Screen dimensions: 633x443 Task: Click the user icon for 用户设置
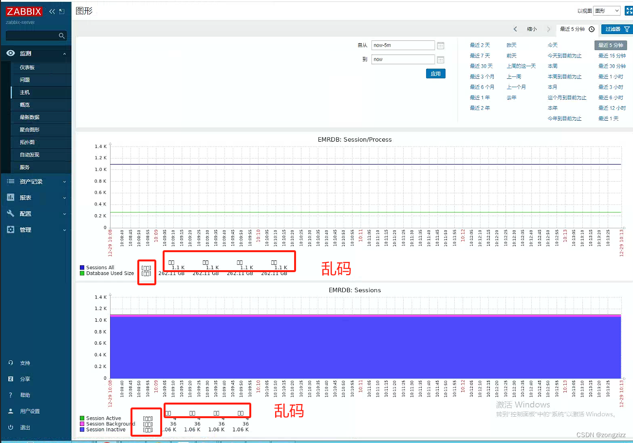pyautogui.click(x=11, y=411)
